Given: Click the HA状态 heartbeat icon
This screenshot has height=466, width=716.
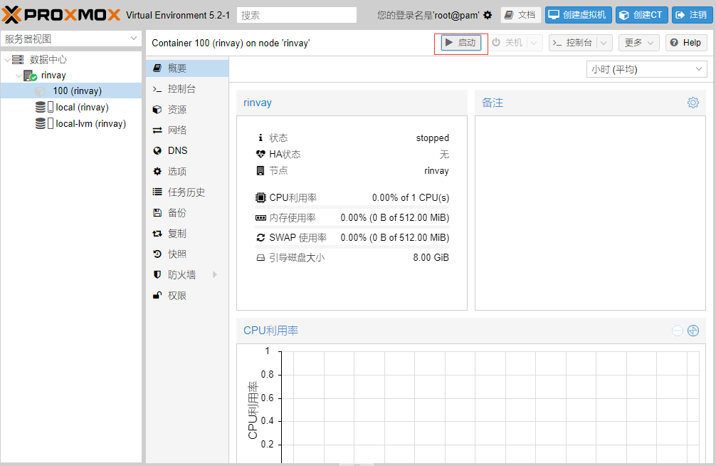Looking at the screenshot, I should [260, 154].
